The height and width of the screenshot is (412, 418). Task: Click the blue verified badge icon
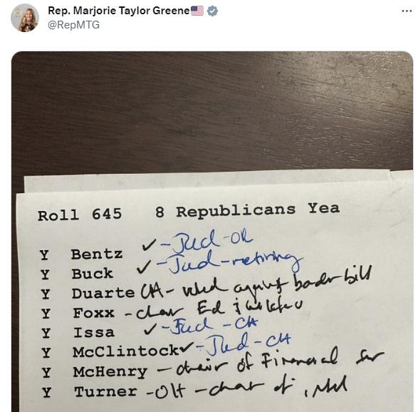coord(212,11)
